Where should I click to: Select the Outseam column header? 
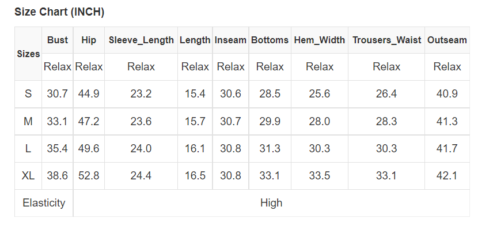tap(447, 40)
